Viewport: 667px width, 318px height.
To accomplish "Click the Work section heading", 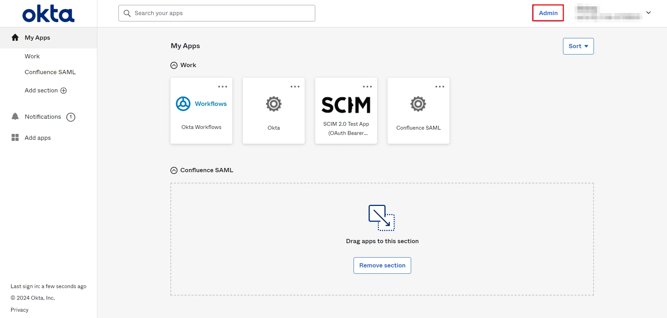I will click(x=188, y=65).
